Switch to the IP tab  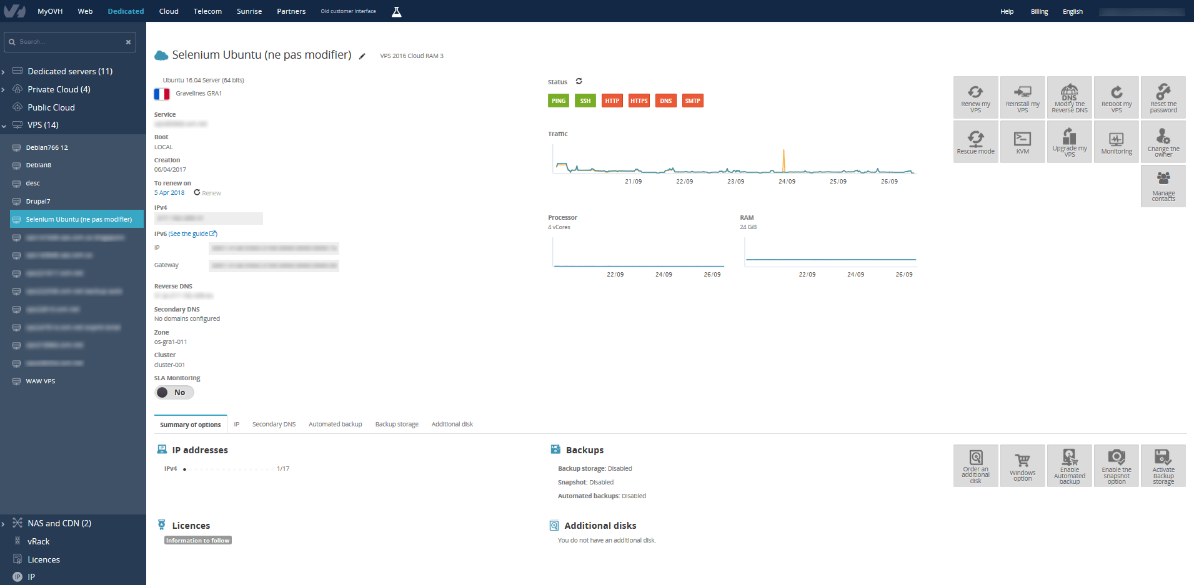click(237, 425)
